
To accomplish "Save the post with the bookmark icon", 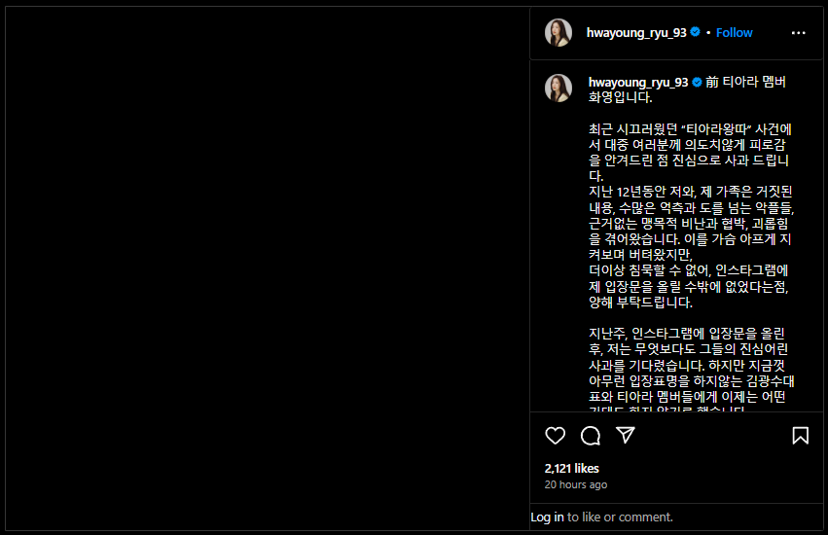I will pos(800,436).
